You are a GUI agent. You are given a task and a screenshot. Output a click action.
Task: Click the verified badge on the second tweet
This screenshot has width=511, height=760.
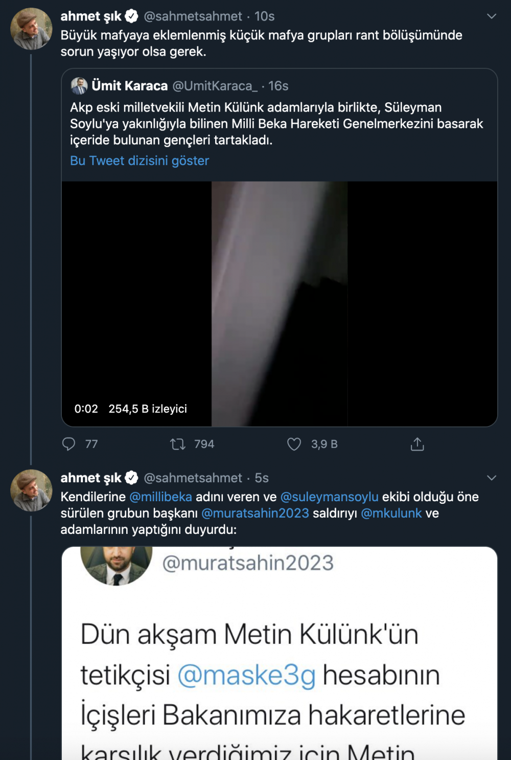click(x=132, y=478)
